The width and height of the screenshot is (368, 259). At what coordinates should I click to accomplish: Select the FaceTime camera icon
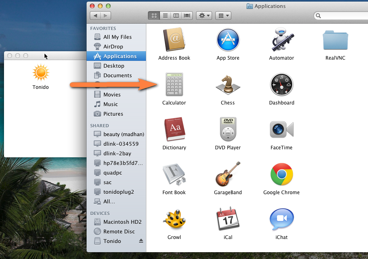click(281, 129)
